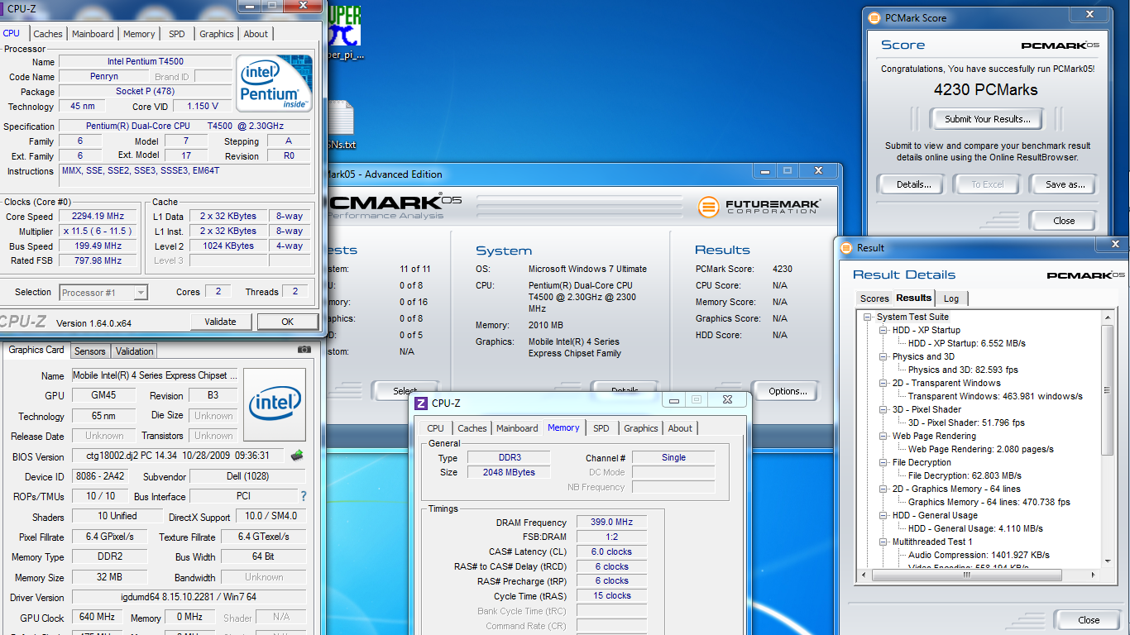Open Caches tab in the Pentium T4500 CPU-Z window

(48, 34)
